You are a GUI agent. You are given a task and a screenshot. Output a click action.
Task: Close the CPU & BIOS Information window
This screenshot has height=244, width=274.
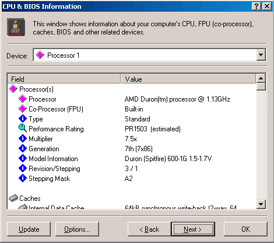(267, 6)
